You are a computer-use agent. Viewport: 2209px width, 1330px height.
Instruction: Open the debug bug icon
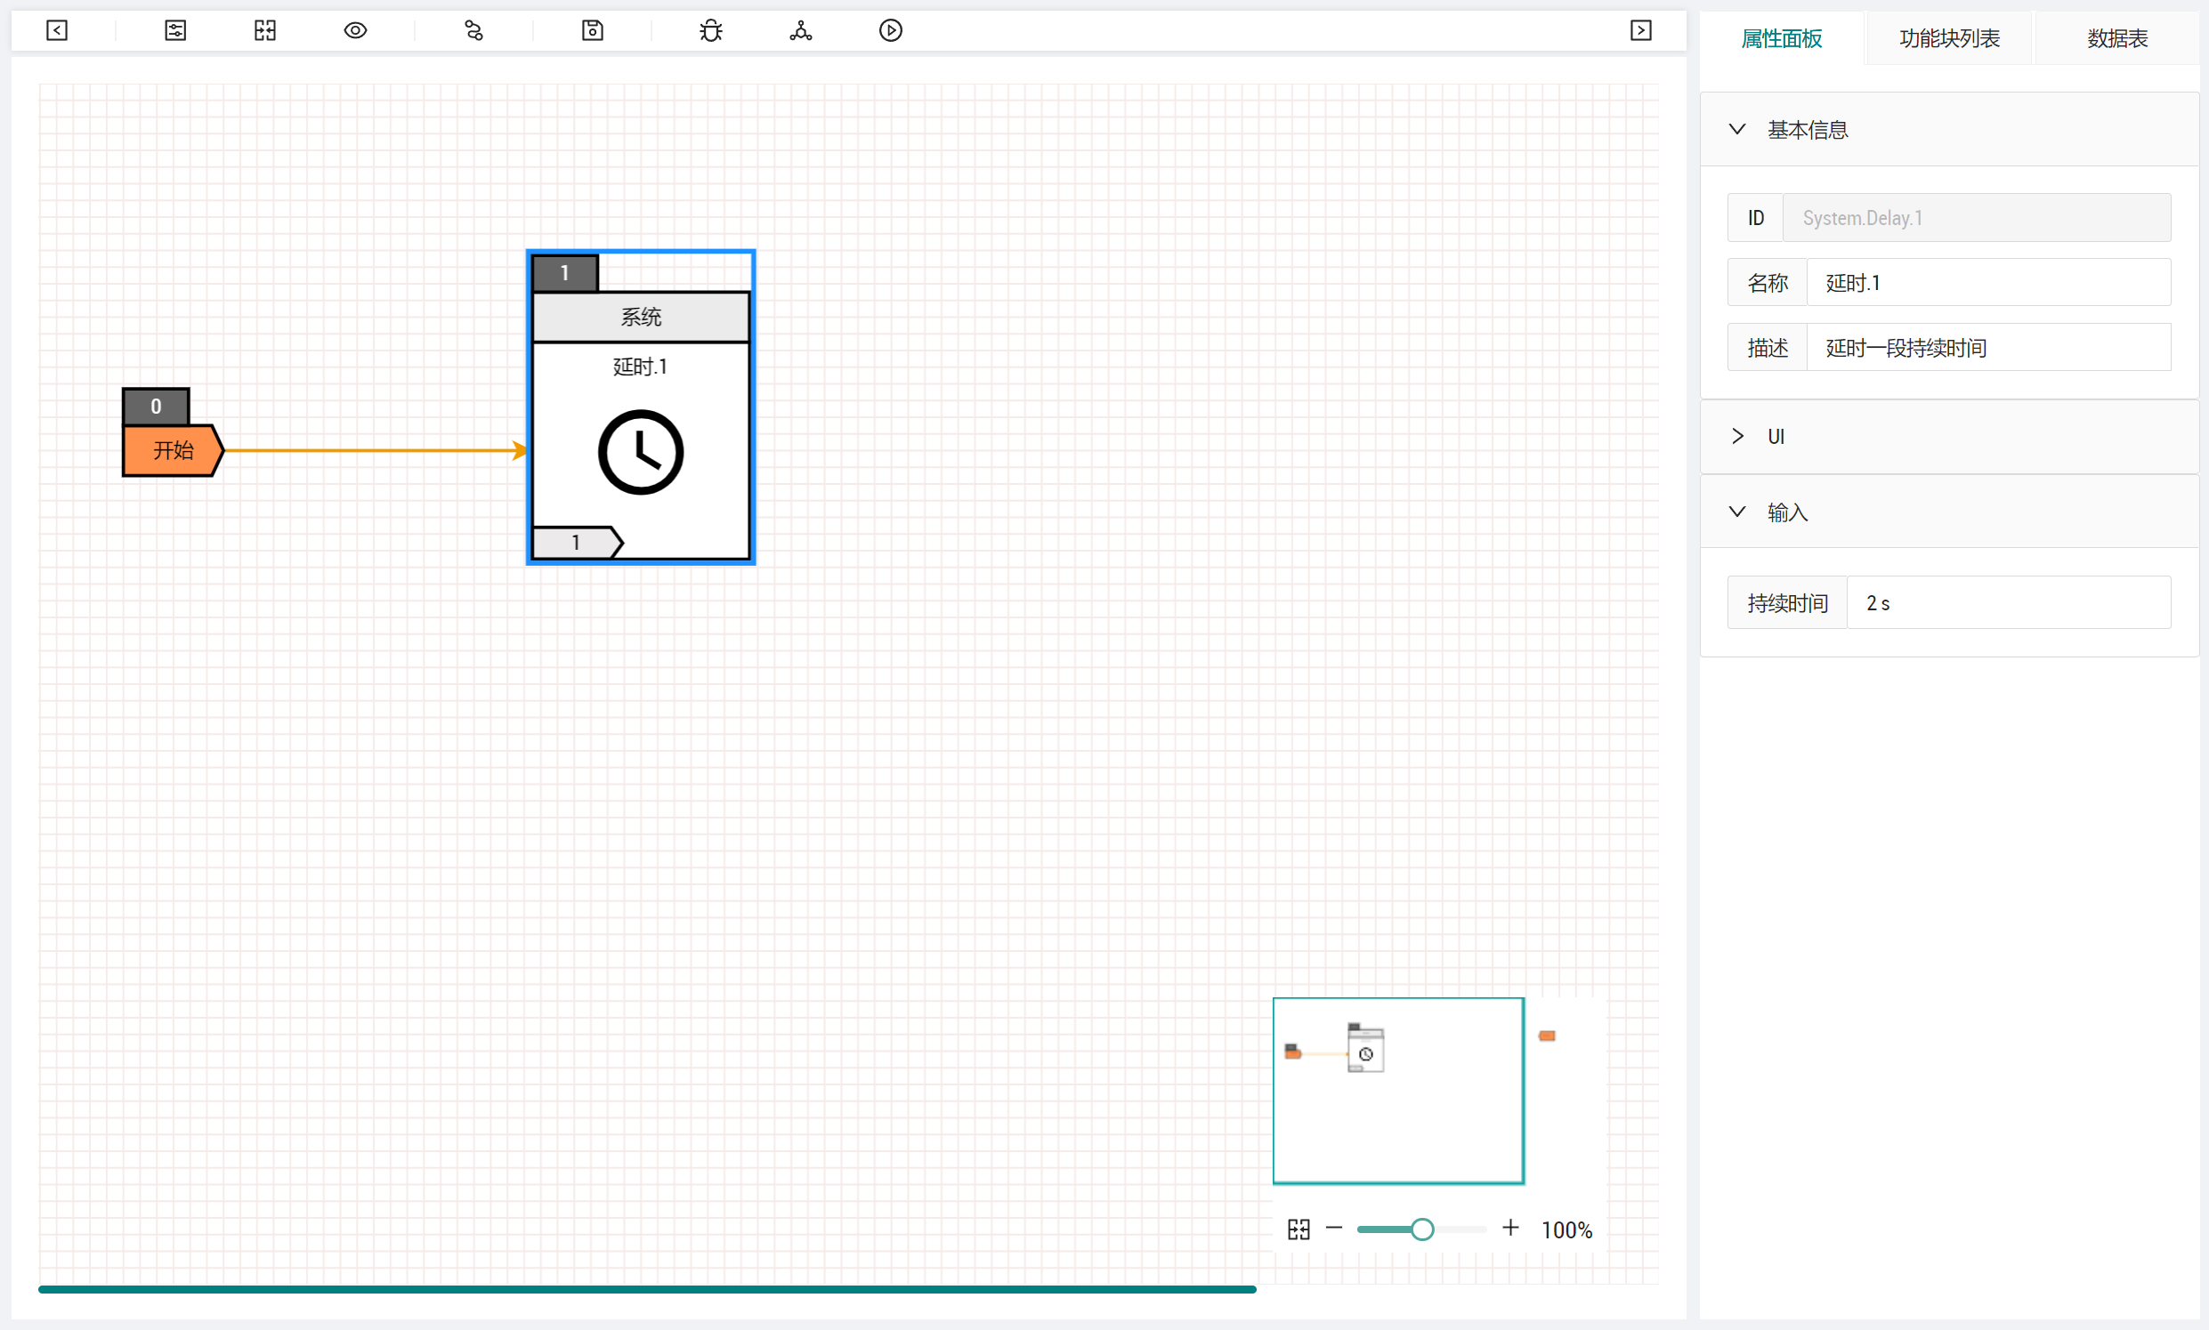711,30
